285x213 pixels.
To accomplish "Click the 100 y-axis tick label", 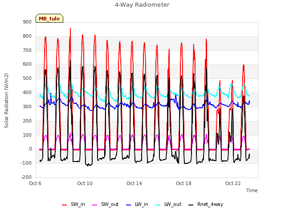I will 27,135.
